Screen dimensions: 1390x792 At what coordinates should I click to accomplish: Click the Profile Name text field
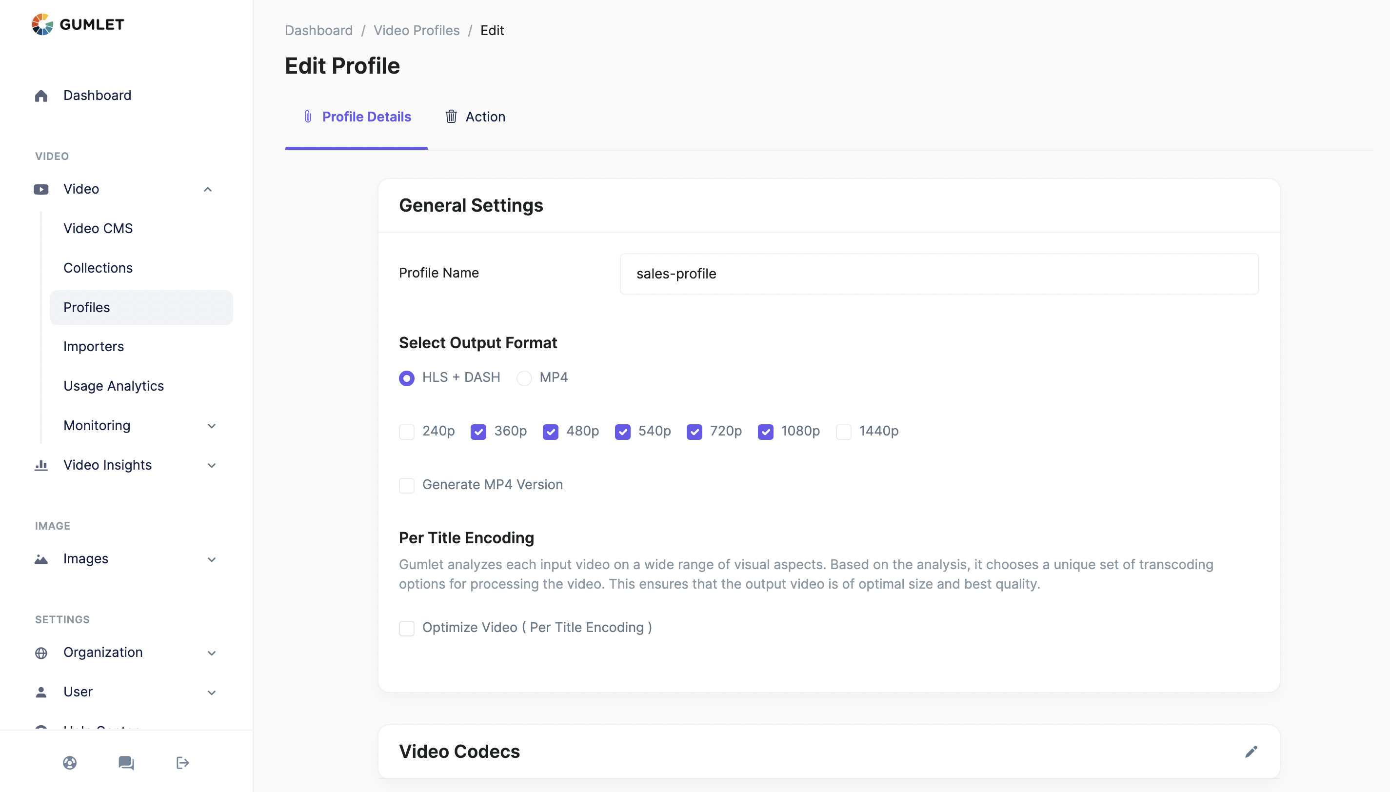pyautogui.click(x=939, y=274)
